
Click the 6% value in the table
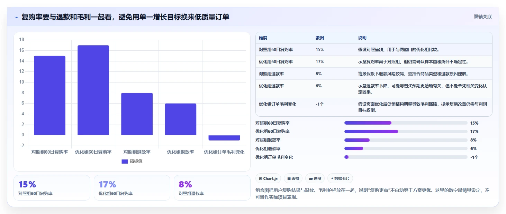pos(319,86)
